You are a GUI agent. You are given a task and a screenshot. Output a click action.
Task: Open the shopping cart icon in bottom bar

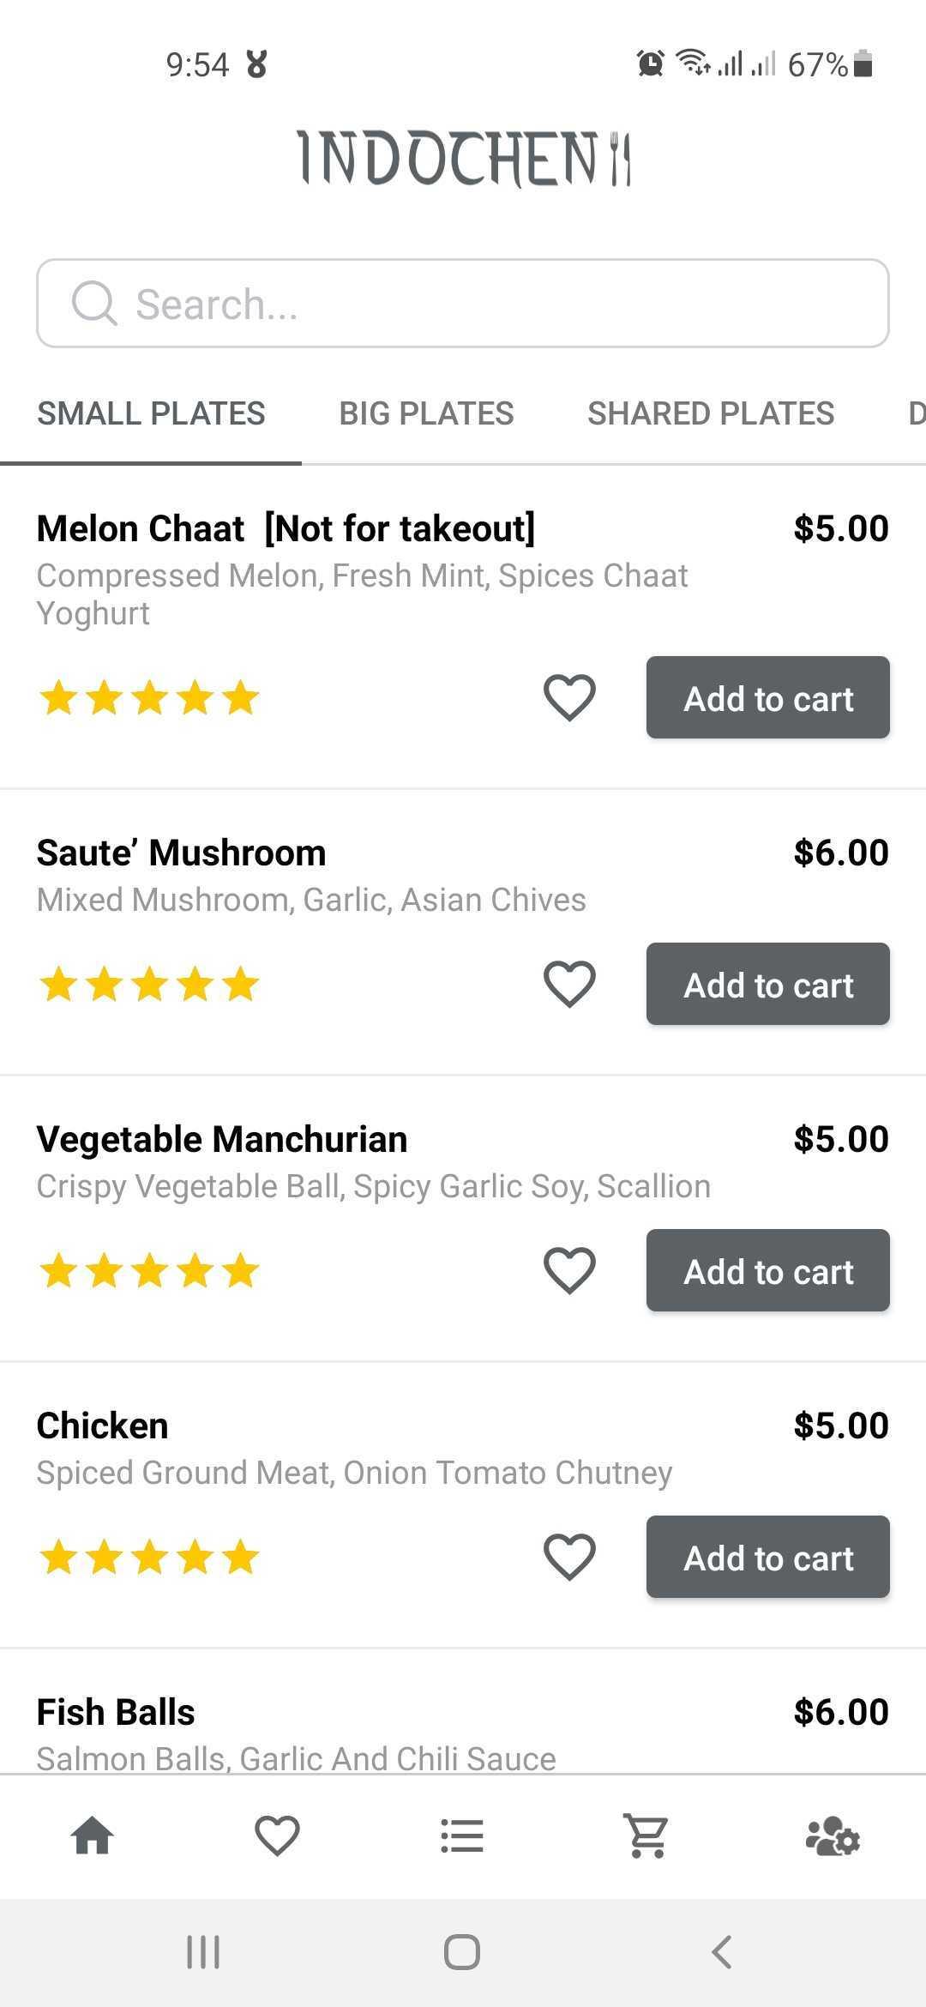coord(646,1836)
